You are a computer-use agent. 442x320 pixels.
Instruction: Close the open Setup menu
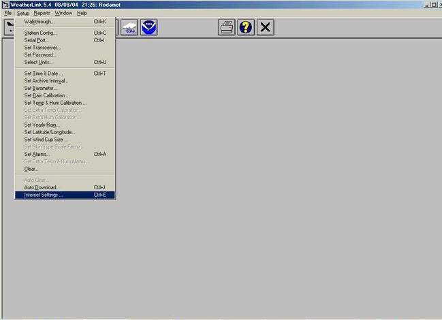[x=23, y=13]
